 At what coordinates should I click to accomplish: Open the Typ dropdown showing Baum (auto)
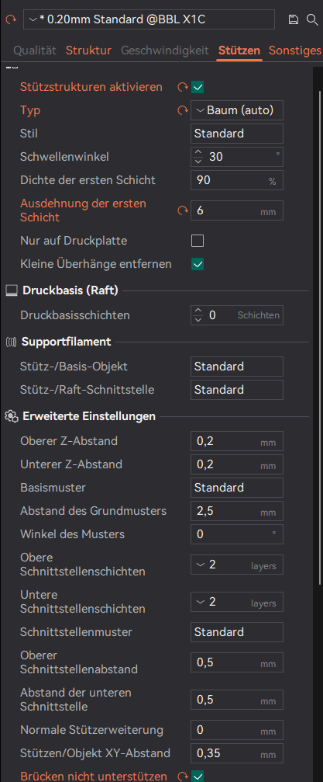click(x=237, y=110)
